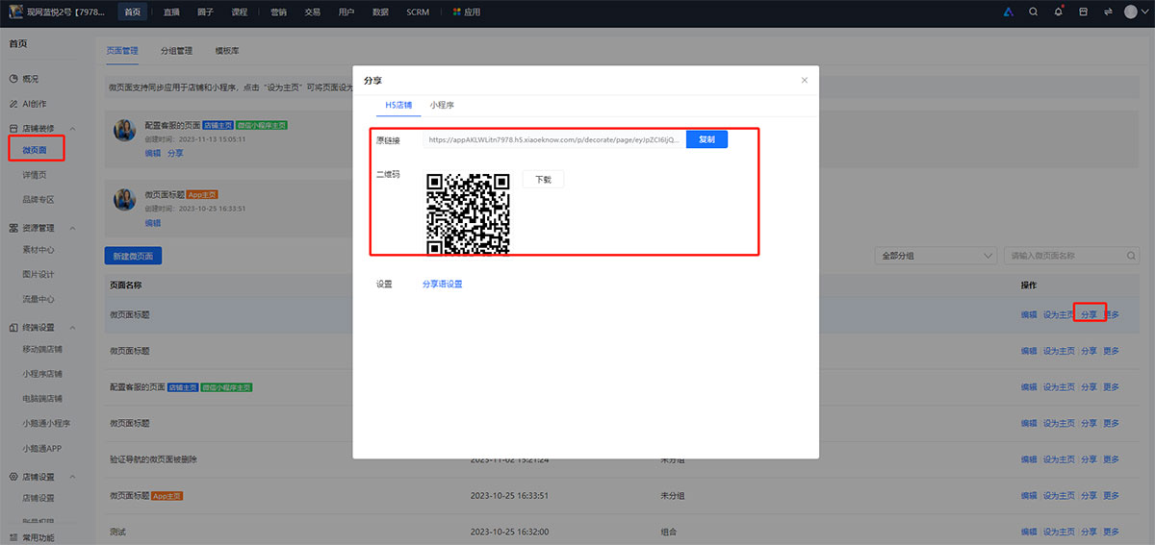Click the search magnifier icon in top bar

pos(1033,12)
